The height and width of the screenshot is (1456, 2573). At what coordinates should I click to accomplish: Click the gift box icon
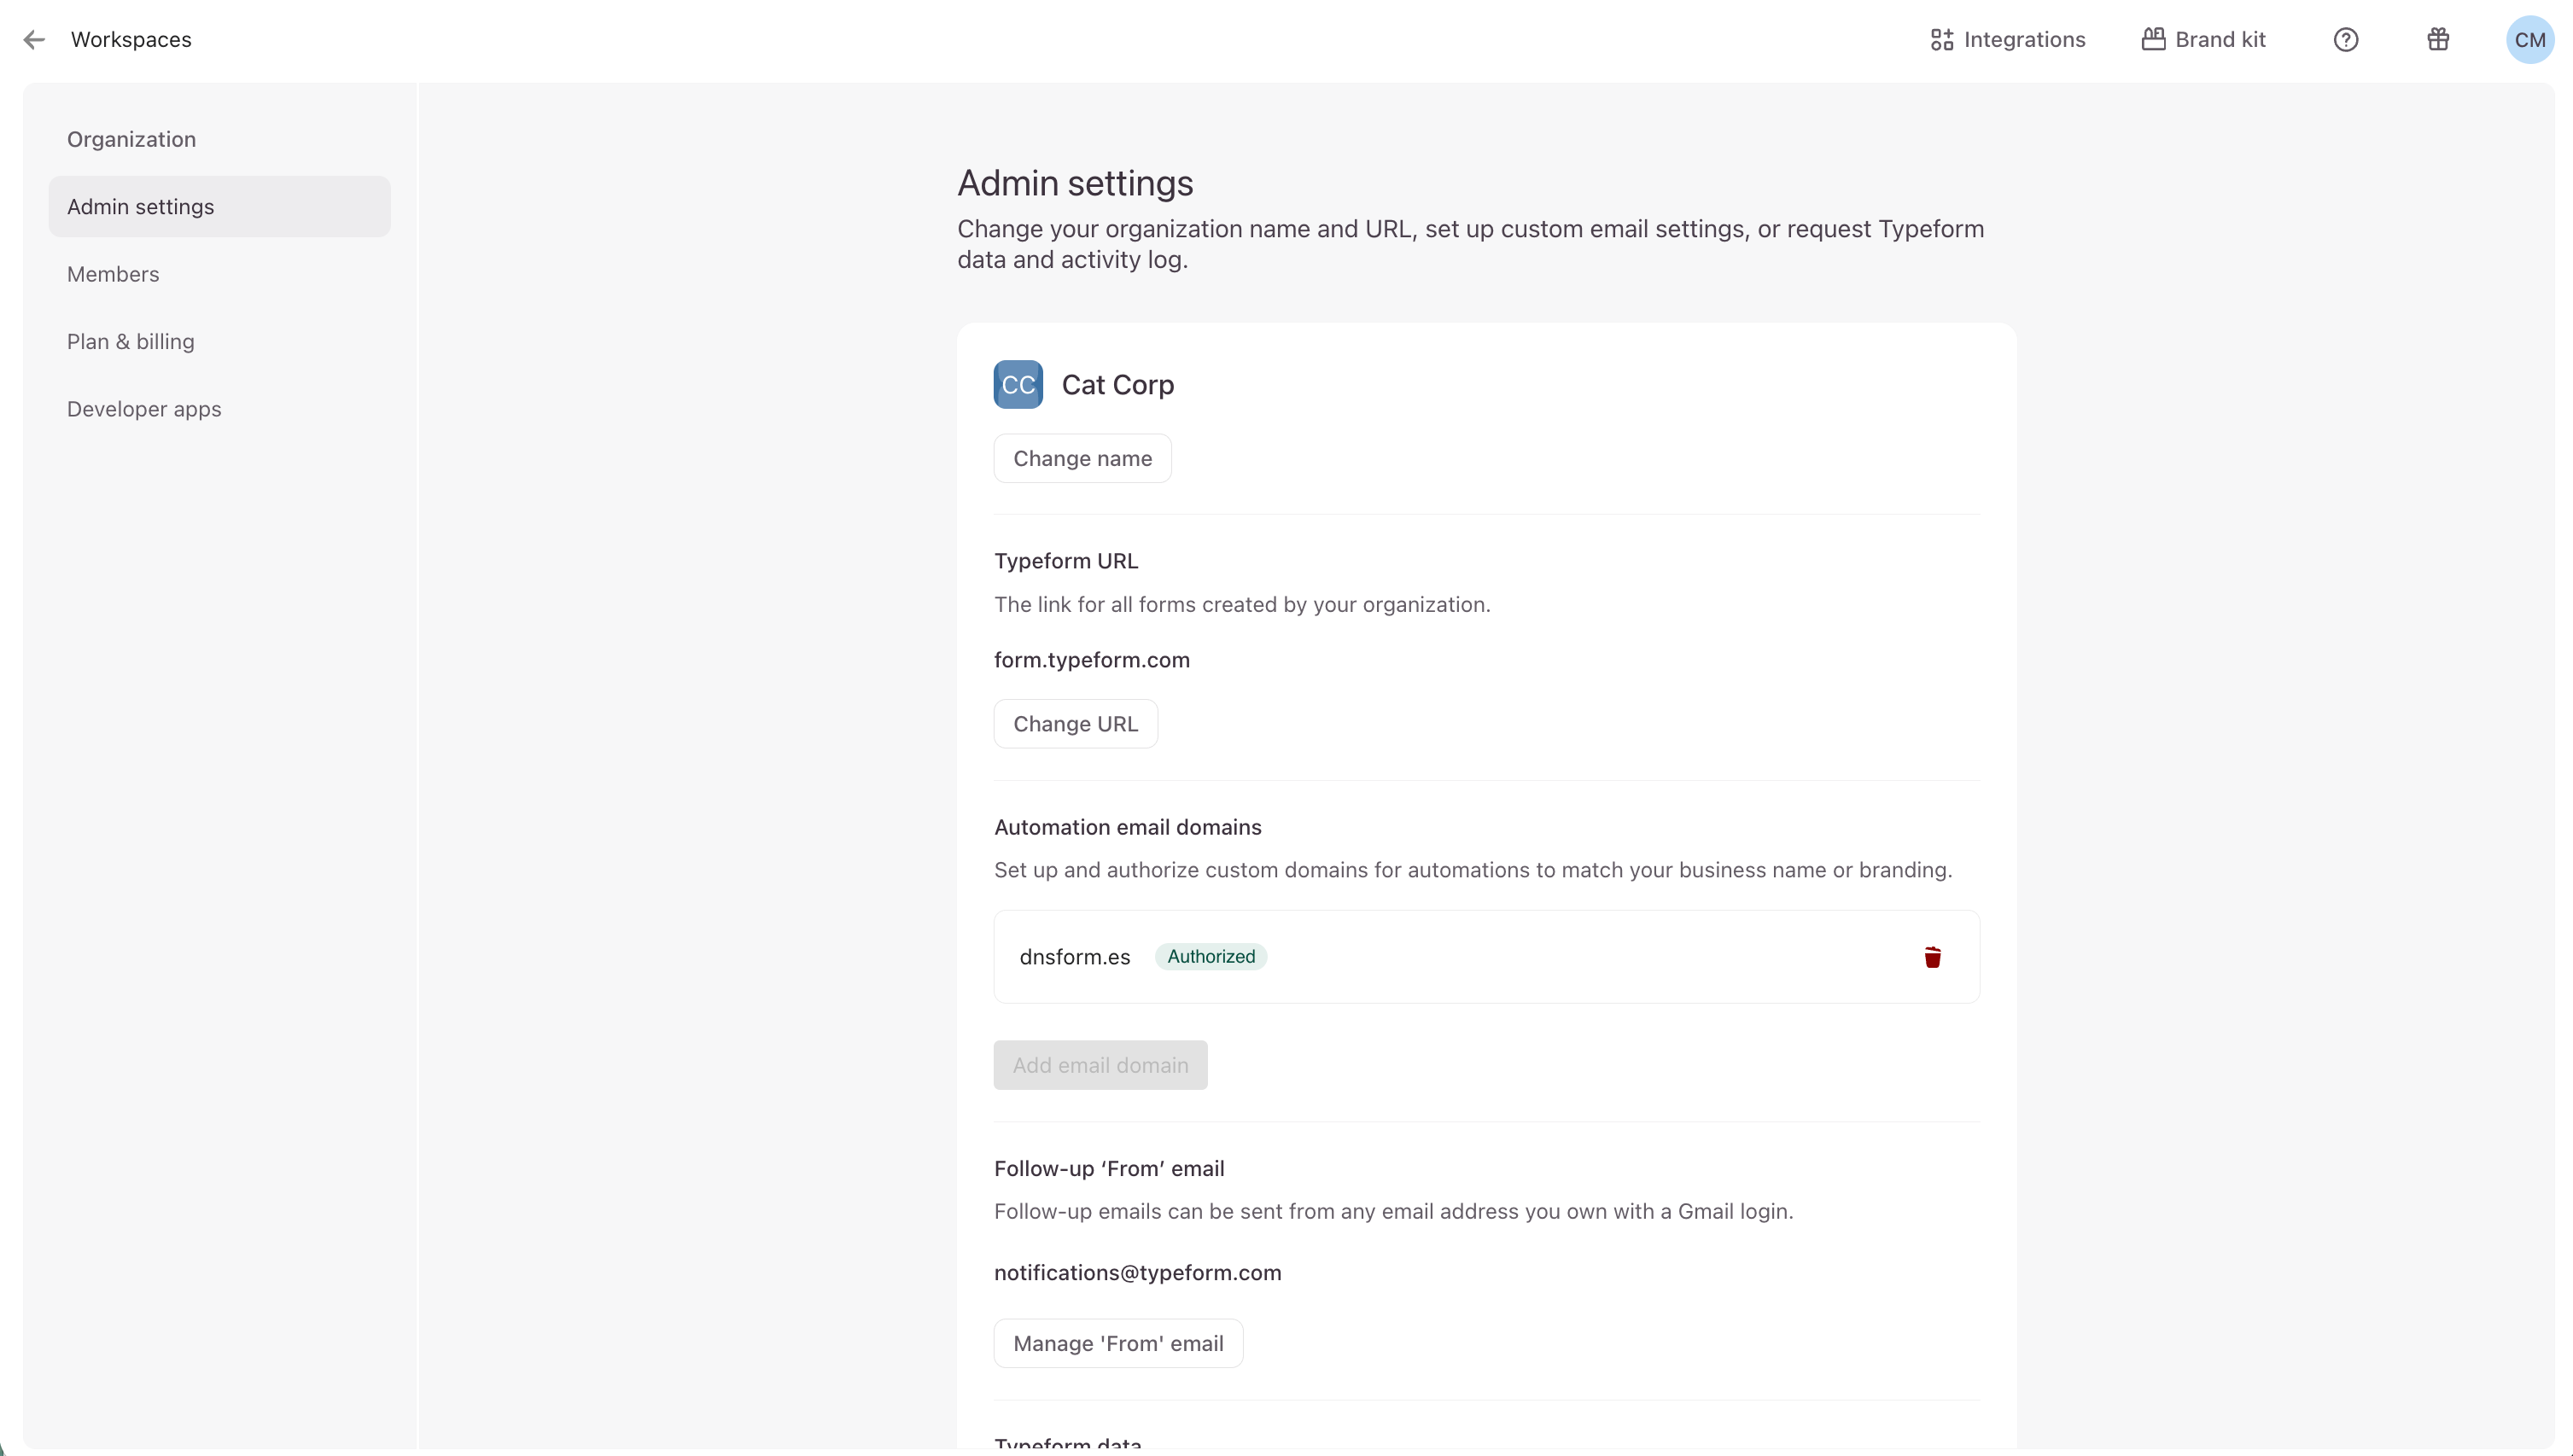[2437, 40]
